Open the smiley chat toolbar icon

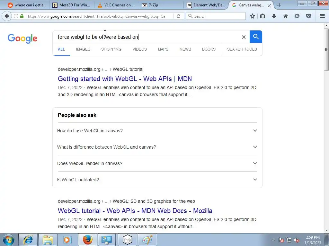[297, 16]
